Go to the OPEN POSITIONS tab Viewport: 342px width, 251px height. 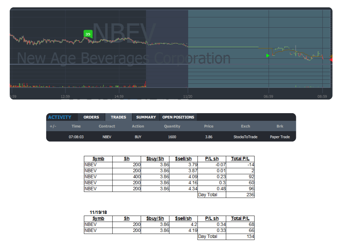(178, 117)
